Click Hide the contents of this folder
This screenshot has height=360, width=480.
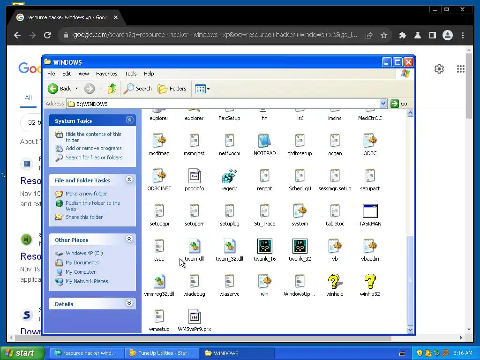coord(93,137)
